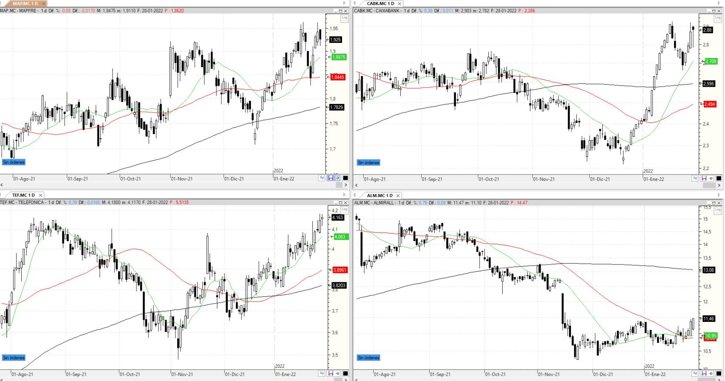
Task: Open black color swatch in MAPFRE chart
Action: pyautogui.click(x=346, y=178)
